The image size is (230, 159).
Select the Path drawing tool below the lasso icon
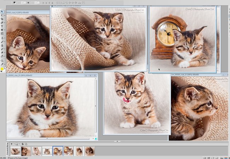[2, 23]
